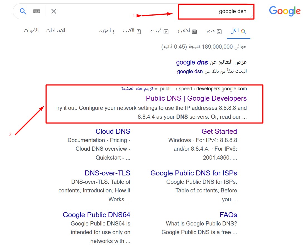Click the 'Windows · For IPv4: 8.8.8.8' snippet

pyautogui.click(x=203, y=140)
